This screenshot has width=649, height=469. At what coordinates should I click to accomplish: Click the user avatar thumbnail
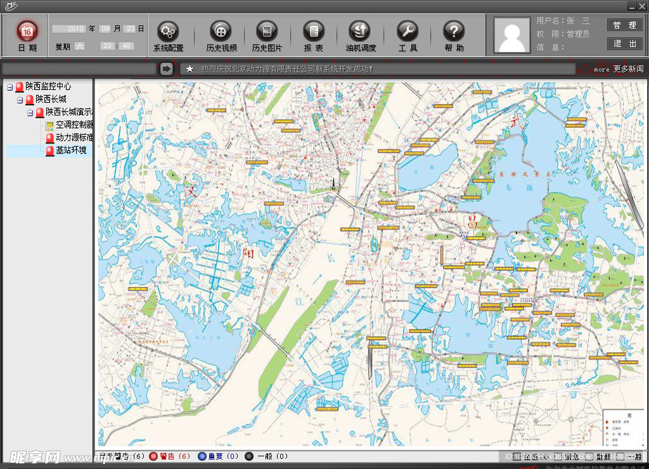pos(511,35)
